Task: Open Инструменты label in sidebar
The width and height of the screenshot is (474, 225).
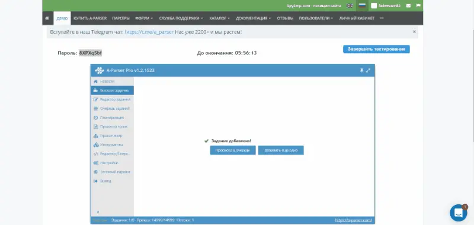Action: click(x=111, y=145)
